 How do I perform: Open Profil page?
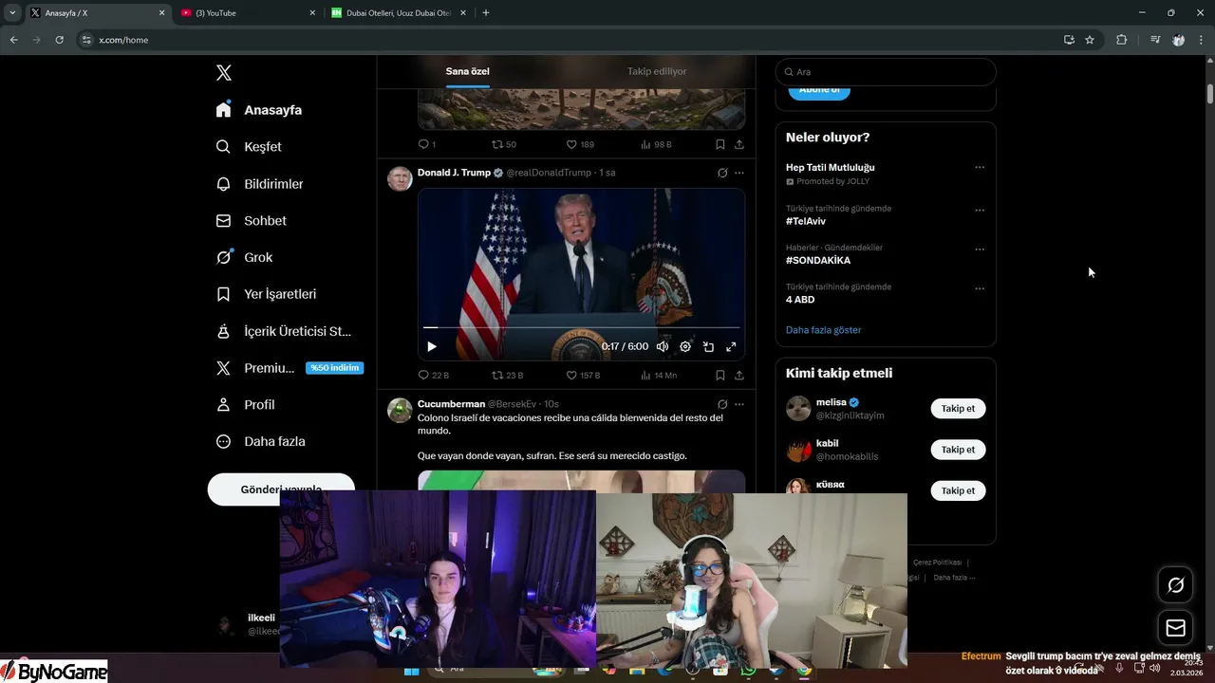246,404
